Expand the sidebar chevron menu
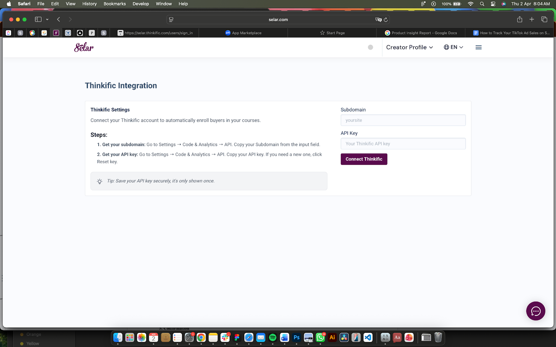 (x=47, y=19)
